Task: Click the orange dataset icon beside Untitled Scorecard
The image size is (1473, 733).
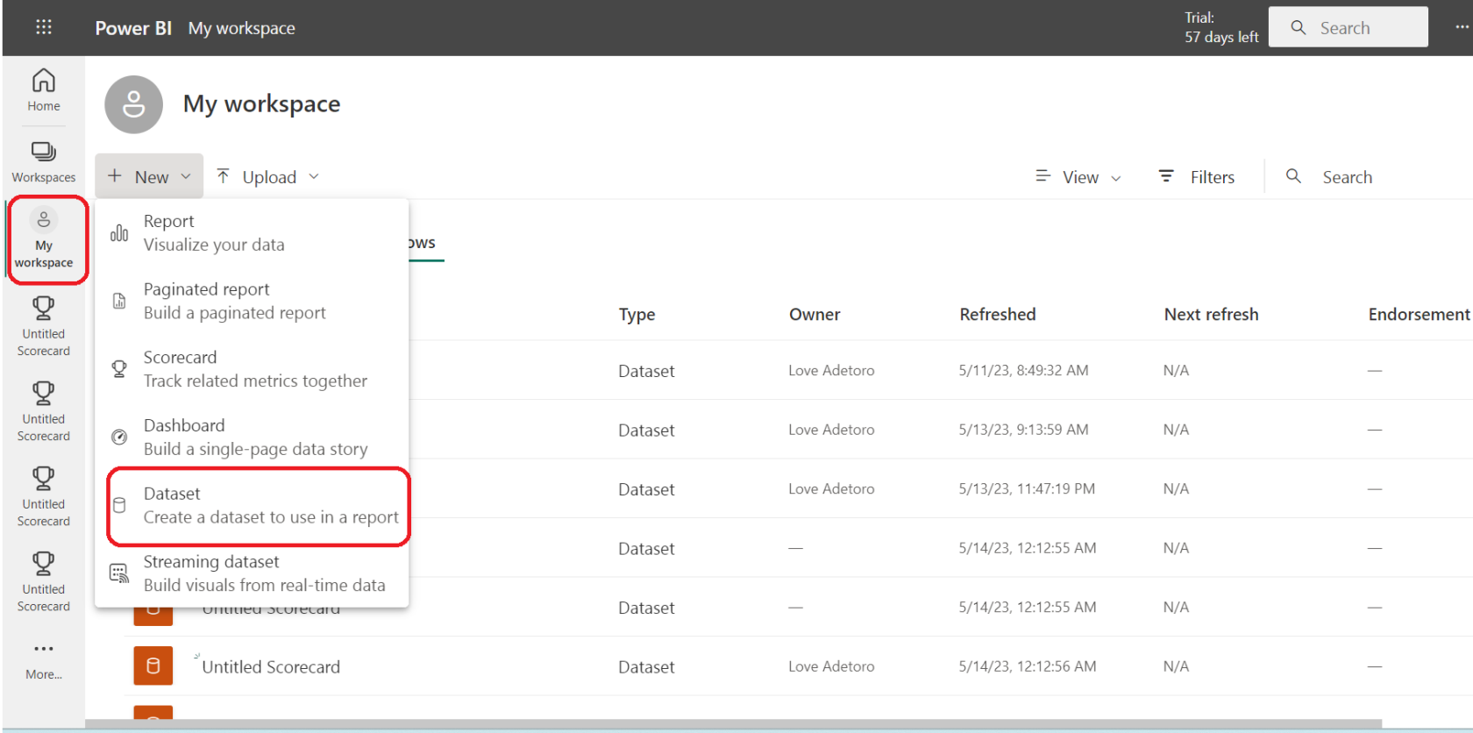Action: pyautogui.click(x=153, y=666)
